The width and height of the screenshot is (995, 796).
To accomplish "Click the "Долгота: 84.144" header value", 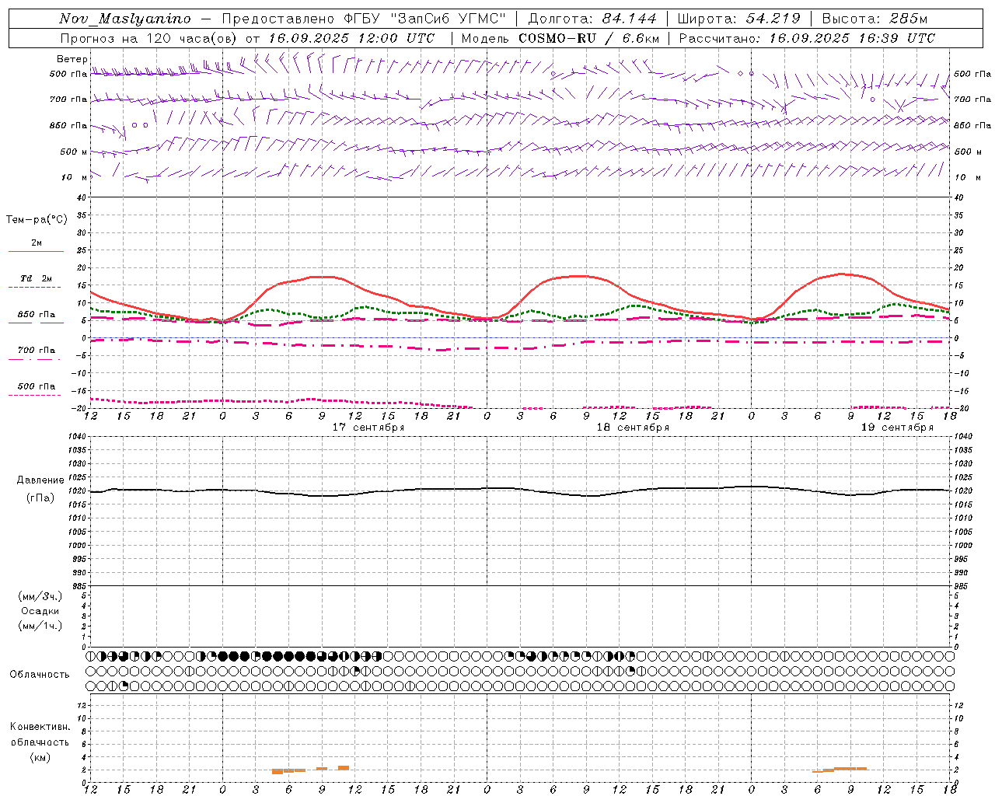I will coord(592,19).
